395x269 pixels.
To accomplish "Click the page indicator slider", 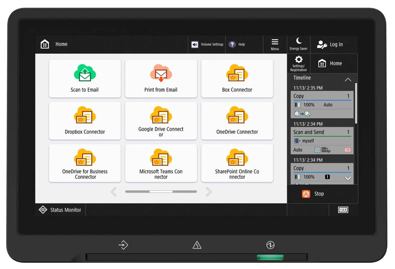I will click(x=161, y=192).
